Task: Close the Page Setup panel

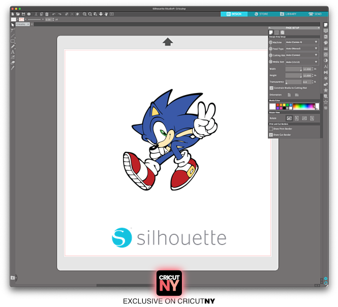Action: click(319, 28)
